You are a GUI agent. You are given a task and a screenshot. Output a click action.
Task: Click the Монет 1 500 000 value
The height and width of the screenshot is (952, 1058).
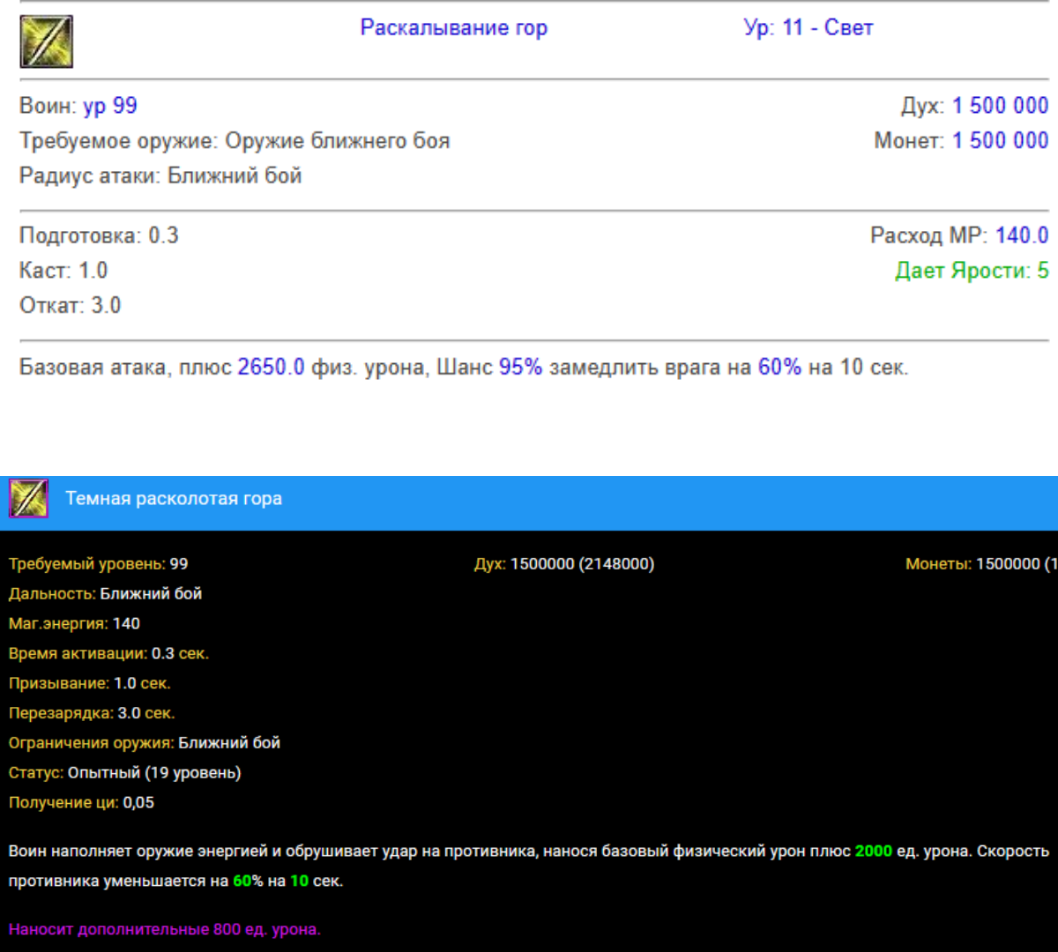point(1000,141)
